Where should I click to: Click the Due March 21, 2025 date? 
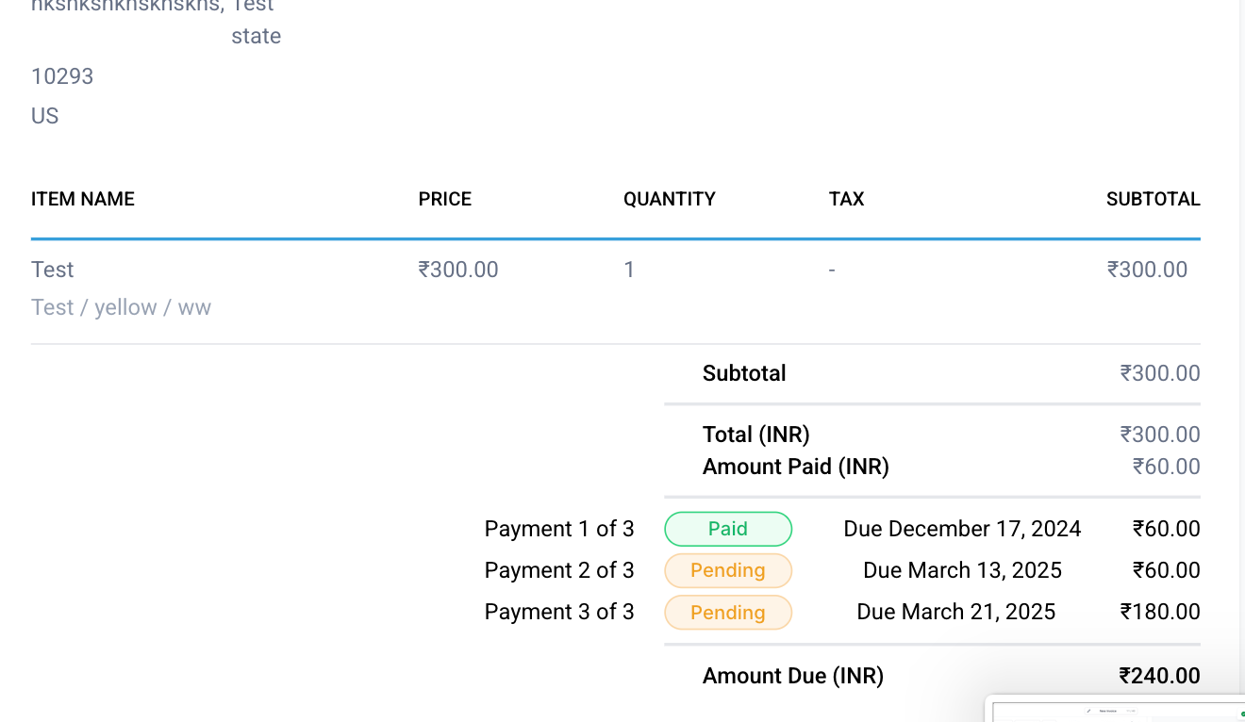[955, 612]
